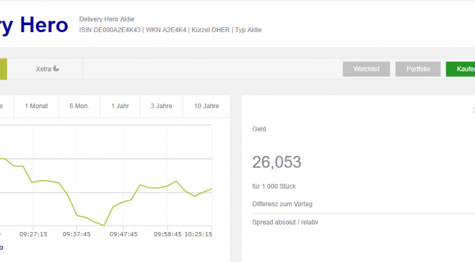Switch chart to 1 Monat range

tap(36, 106)
